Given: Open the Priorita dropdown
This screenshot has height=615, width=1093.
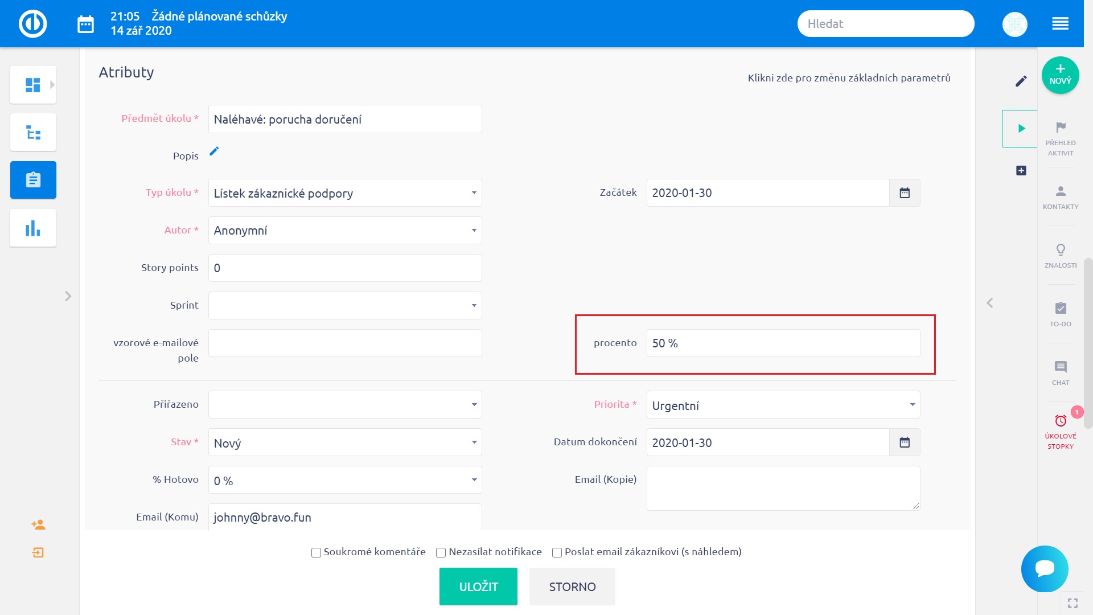Looking at the screenshot, I should point(783,405).
